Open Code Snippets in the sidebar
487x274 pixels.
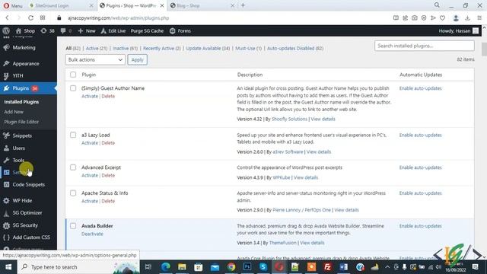[x=29, y=184]
